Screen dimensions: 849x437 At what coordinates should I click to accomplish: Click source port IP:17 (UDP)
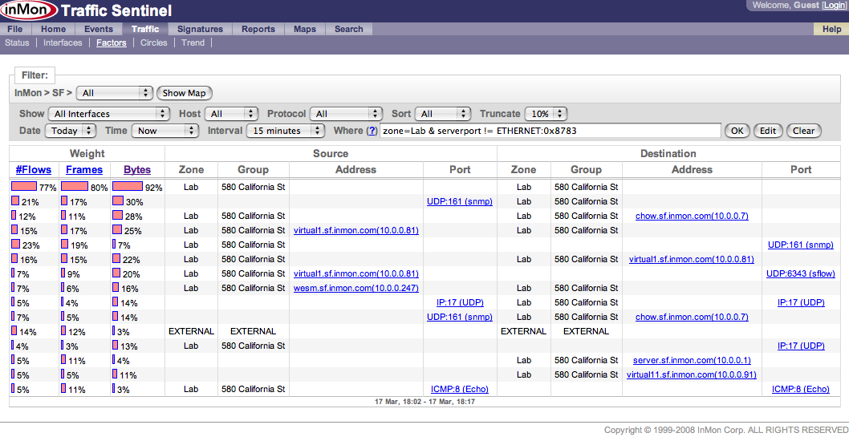pos(460,302)
